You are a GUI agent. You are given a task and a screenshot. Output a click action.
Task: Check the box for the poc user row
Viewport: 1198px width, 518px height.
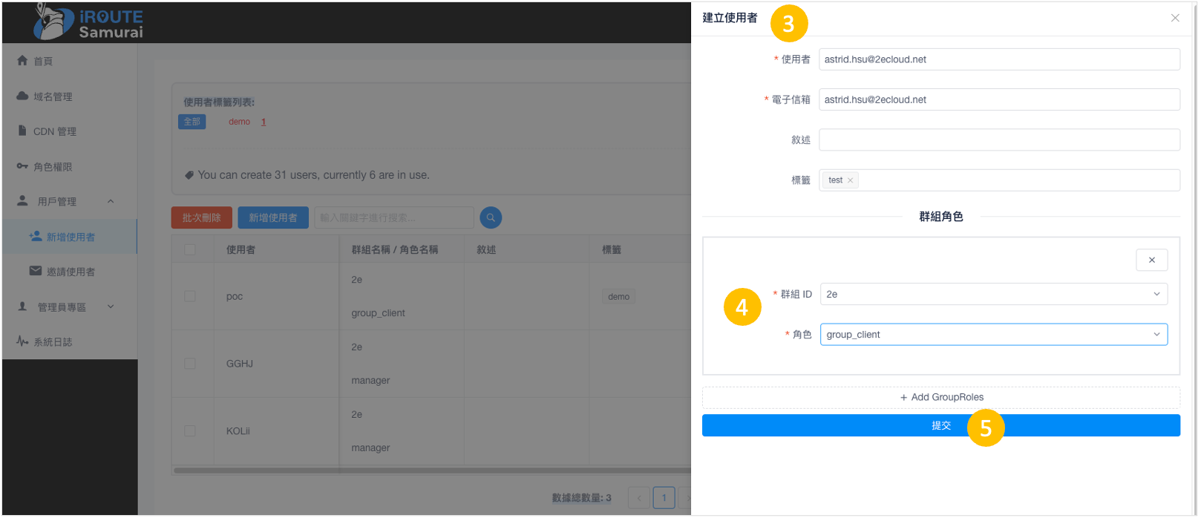(x=190, y=296)
